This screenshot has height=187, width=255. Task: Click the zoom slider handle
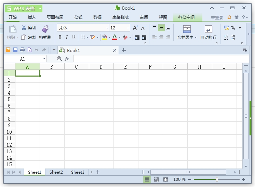pyautogui.click(x=217, y=179)
